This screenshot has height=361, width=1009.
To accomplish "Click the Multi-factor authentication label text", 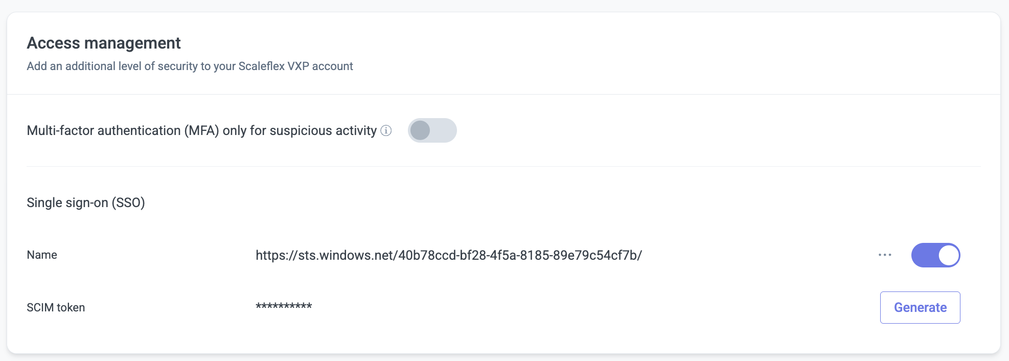I will pos(201,130).
